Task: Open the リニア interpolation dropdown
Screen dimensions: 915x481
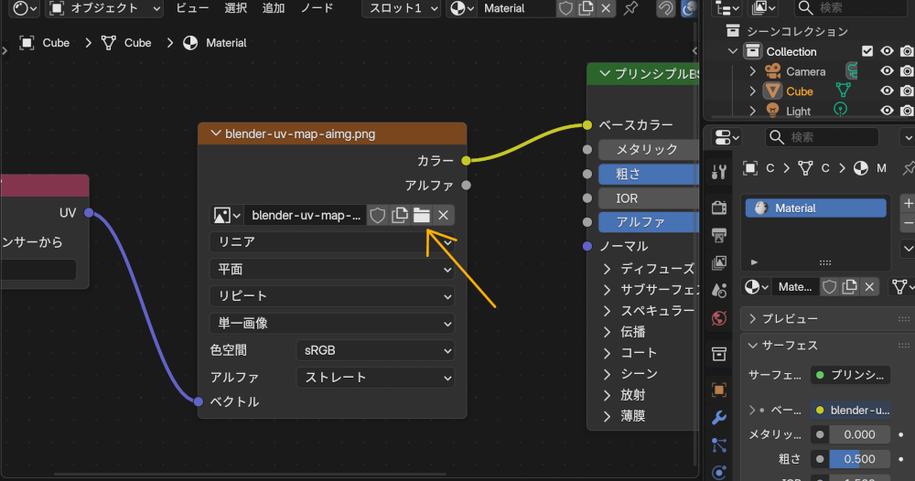Action: tap(332, 242)
